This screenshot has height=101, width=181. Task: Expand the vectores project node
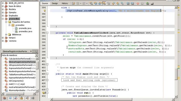pos(3,41)
